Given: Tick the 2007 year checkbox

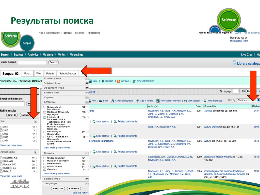Looking at the screenshot, I should [1, 141].
